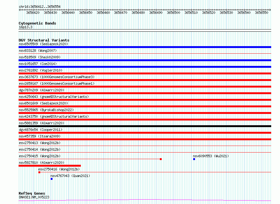Click the 16p13.3 cytogenetic band label
280x204 pixels.
[x=25, y=27]
